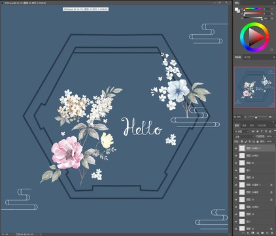Click the create new group folder icon
The image size is (276, 236).
click(262, 233)
